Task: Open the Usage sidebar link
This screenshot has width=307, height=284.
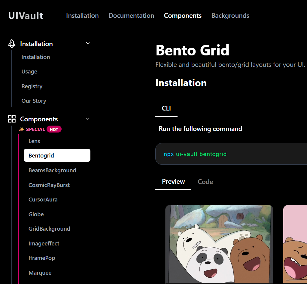Action: [29, 72]
